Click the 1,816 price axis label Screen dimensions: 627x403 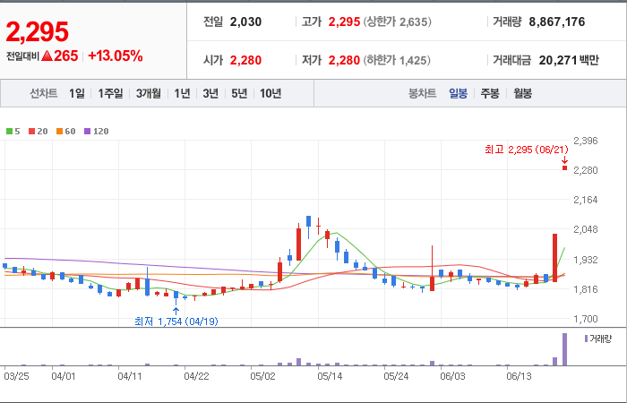pyautogui.click(x=586, y=289)
